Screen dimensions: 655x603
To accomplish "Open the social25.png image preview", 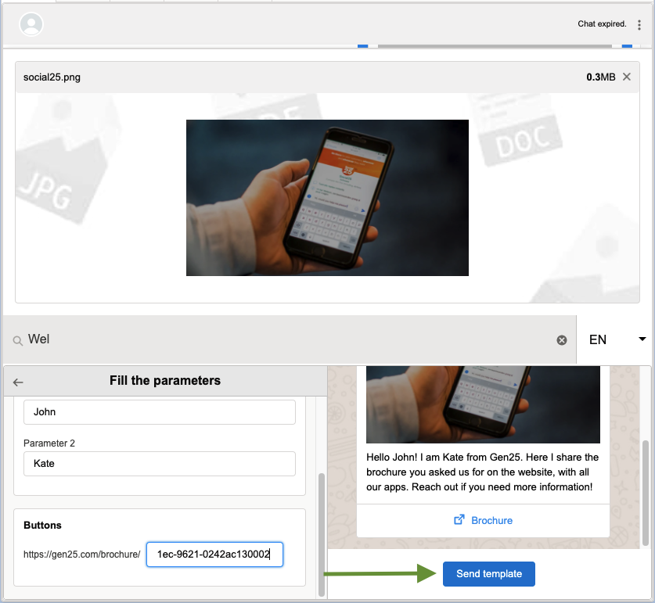I will pyautogui.click(x=327, y=198).
